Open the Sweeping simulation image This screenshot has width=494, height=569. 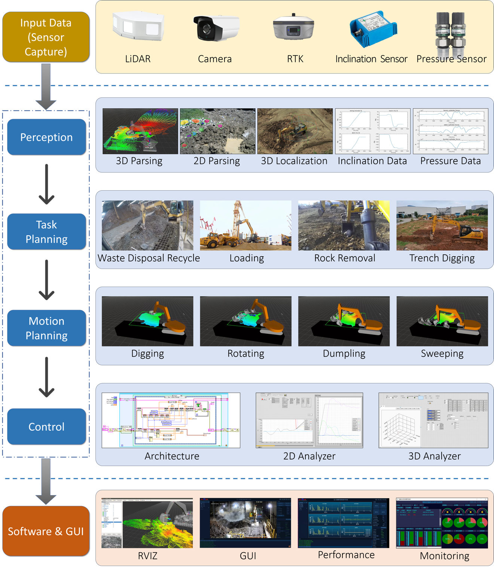pyautogui.click(x=442, y=321)
